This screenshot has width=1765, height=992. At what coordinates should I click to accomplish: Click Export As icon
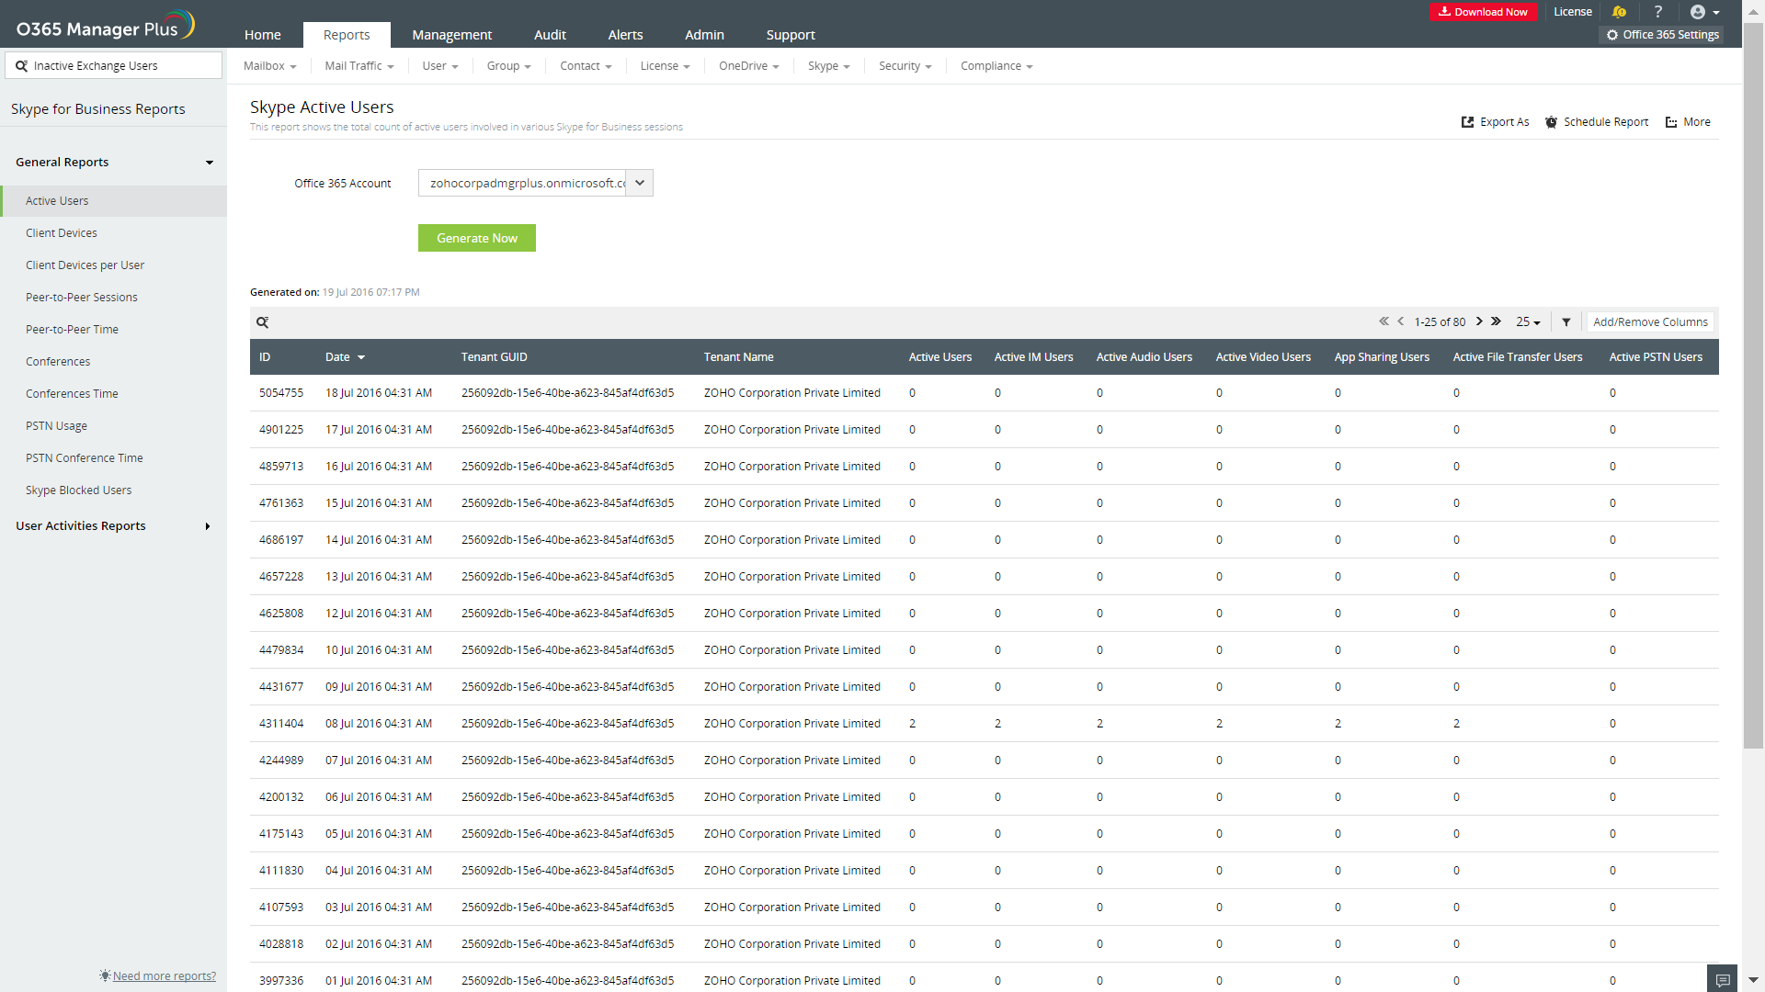click(x=1468, y=122)
